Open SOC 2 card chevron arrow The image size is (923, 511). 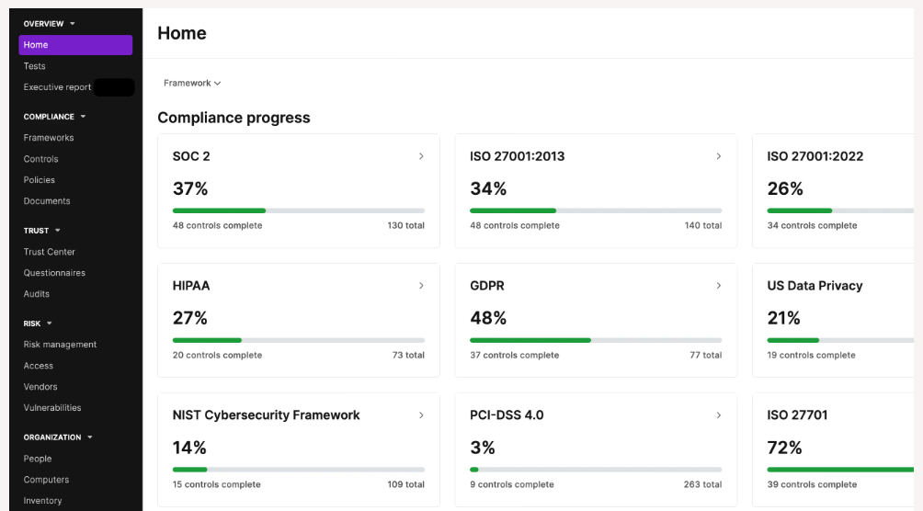[421, 156]
